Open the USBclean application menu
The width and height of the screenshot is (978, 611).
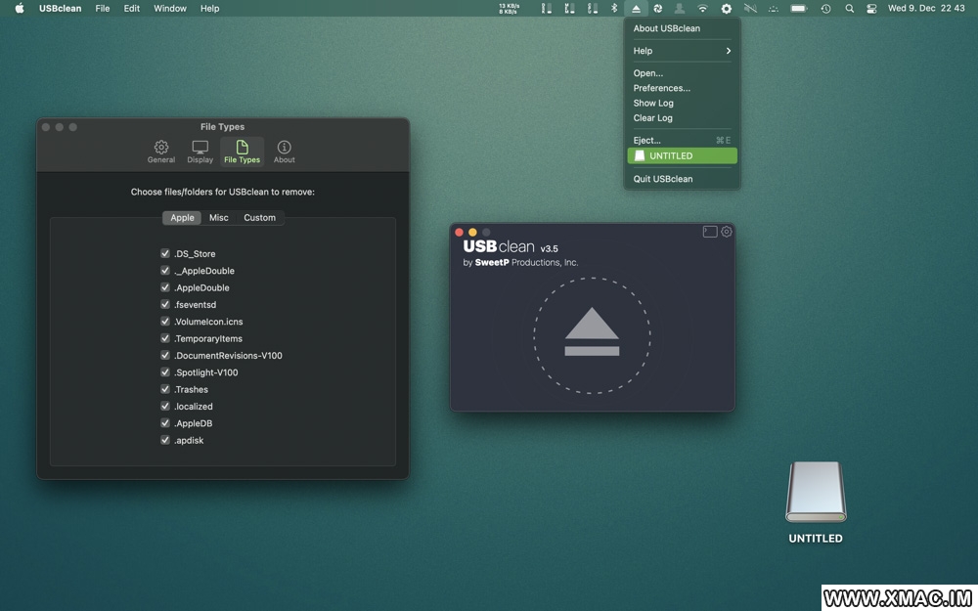click(x=60, y=8)
